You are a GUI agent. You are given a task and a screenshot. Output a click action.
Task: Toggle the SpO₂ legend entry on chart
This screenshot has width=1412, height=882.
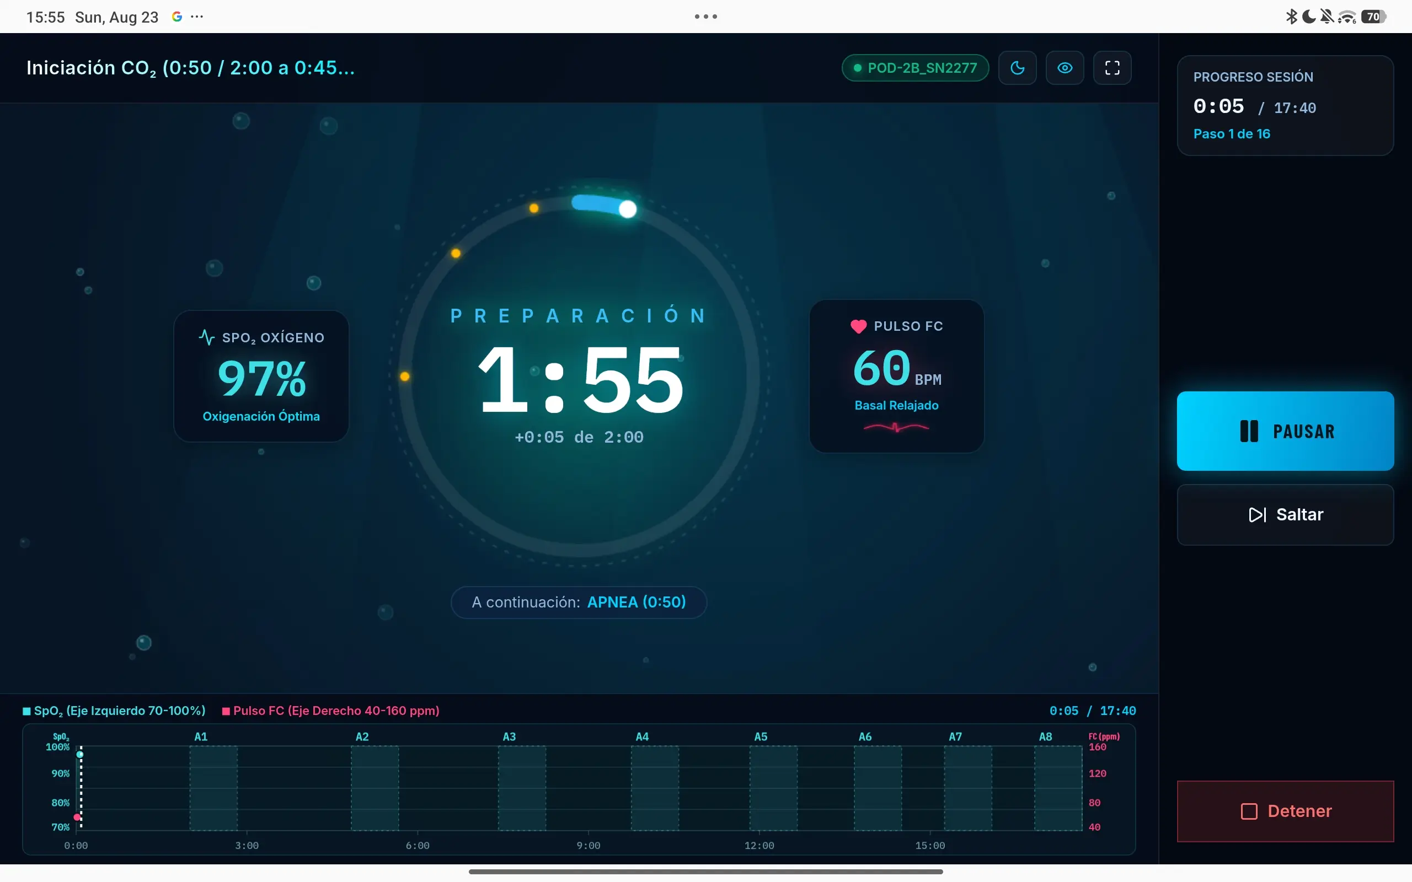114,711
